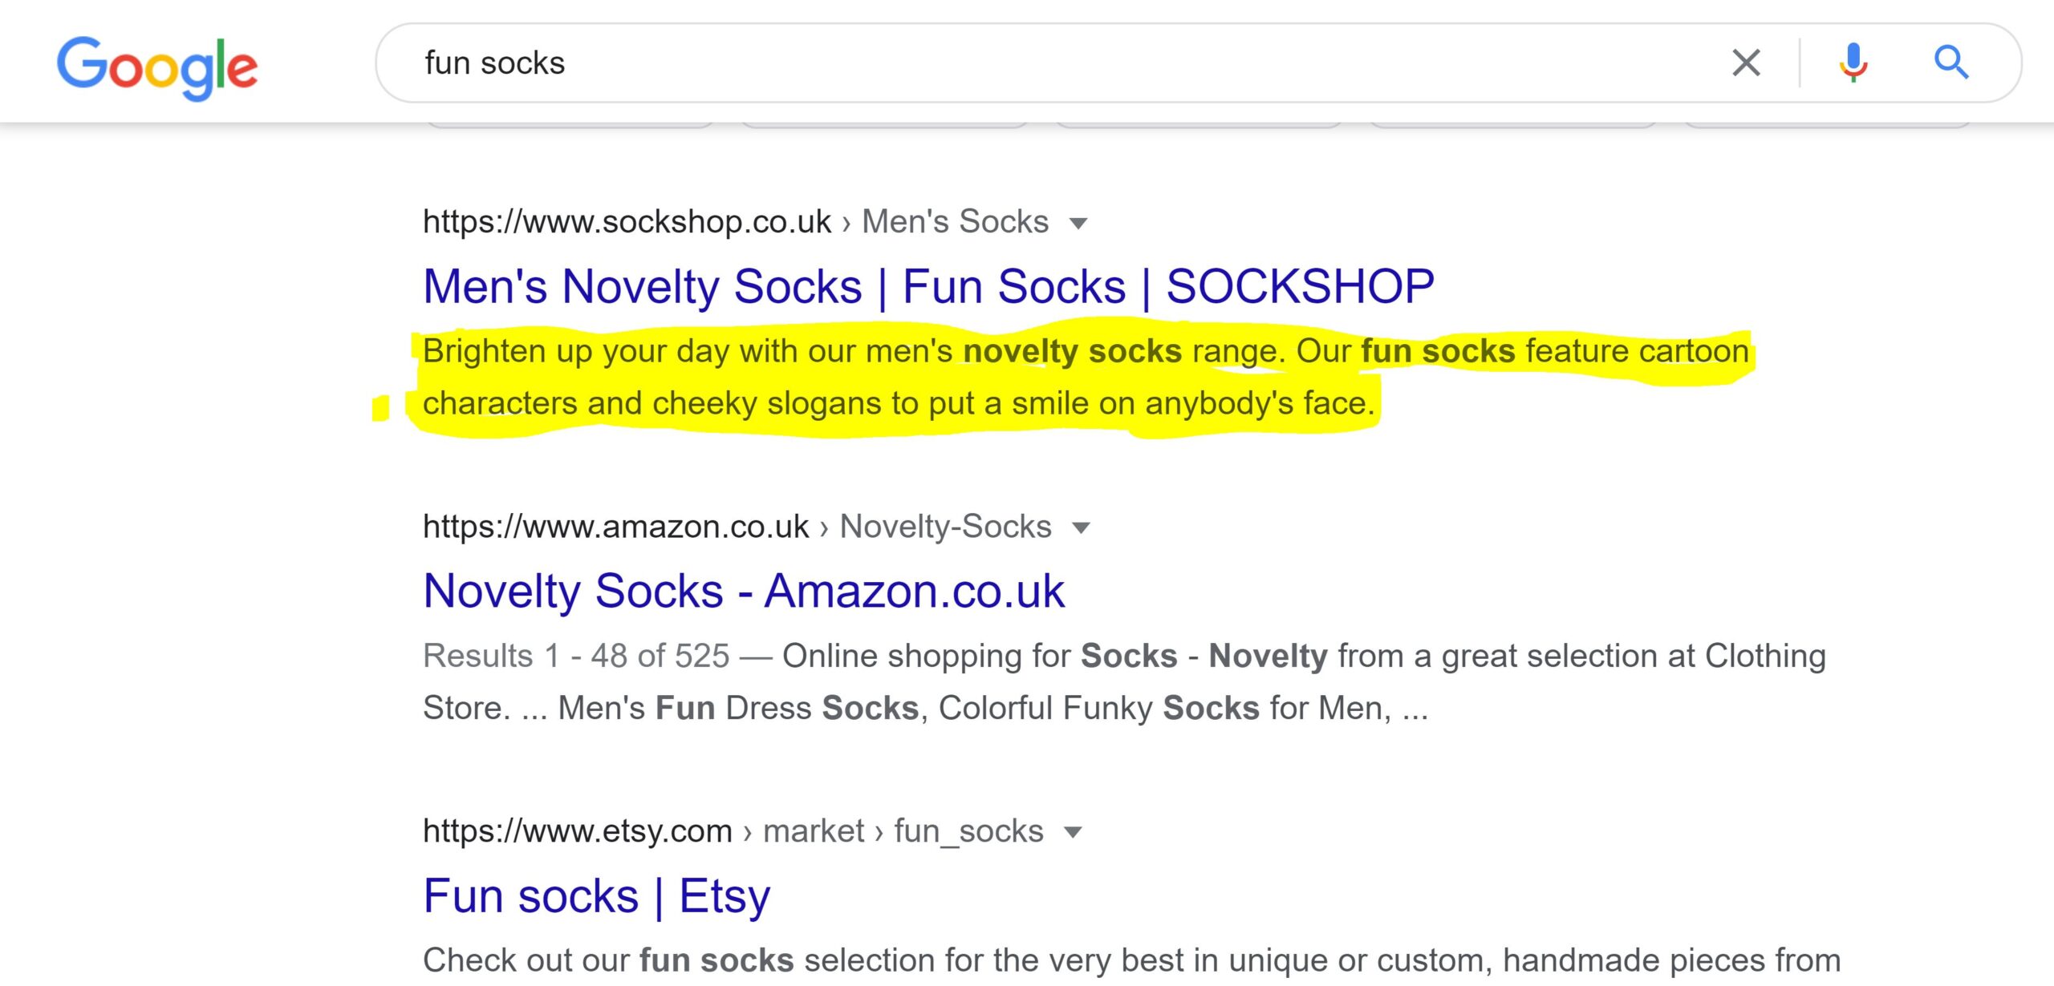2054x986 pixels.
Task: Click the Novelty-Socks breadcrumb
Action: pyautogui.click(x=945, y=527)
